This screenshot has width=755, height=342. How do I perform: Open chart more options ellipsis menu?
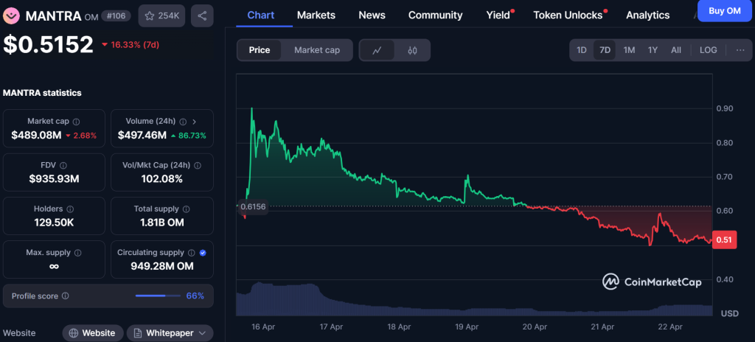[740, 50]
